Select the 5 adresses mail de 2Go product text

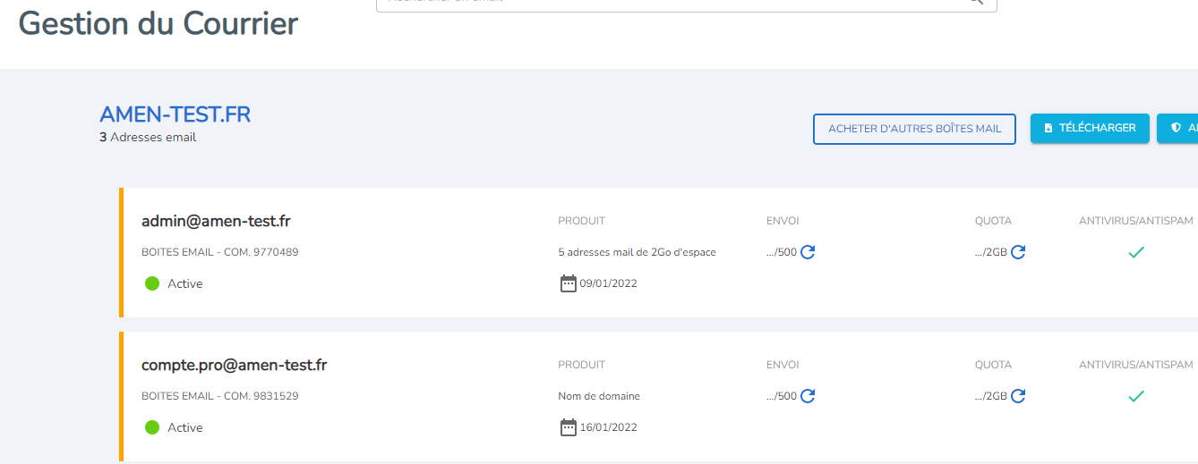click(x=637, y=252)
